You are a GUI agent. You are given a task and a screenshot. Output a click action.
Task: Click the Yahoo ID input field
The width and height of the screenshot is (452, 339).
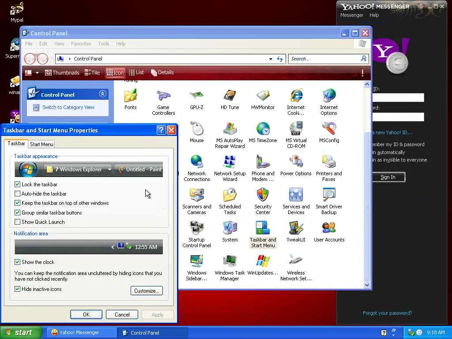click(398, 98)
